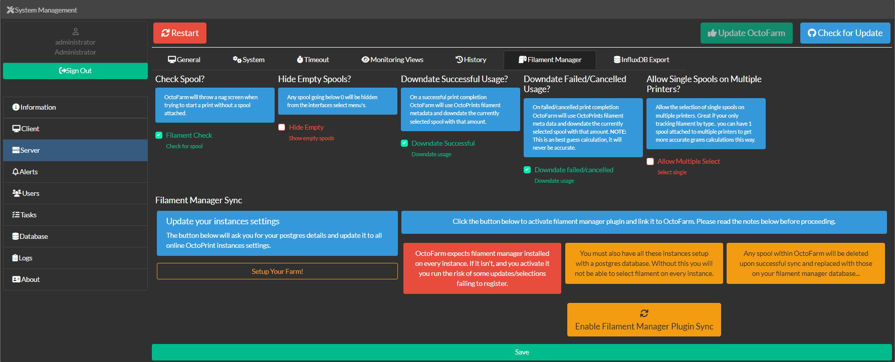
Task: Open Timeout settings via stopwatch icon
Action: click(300, 60)
